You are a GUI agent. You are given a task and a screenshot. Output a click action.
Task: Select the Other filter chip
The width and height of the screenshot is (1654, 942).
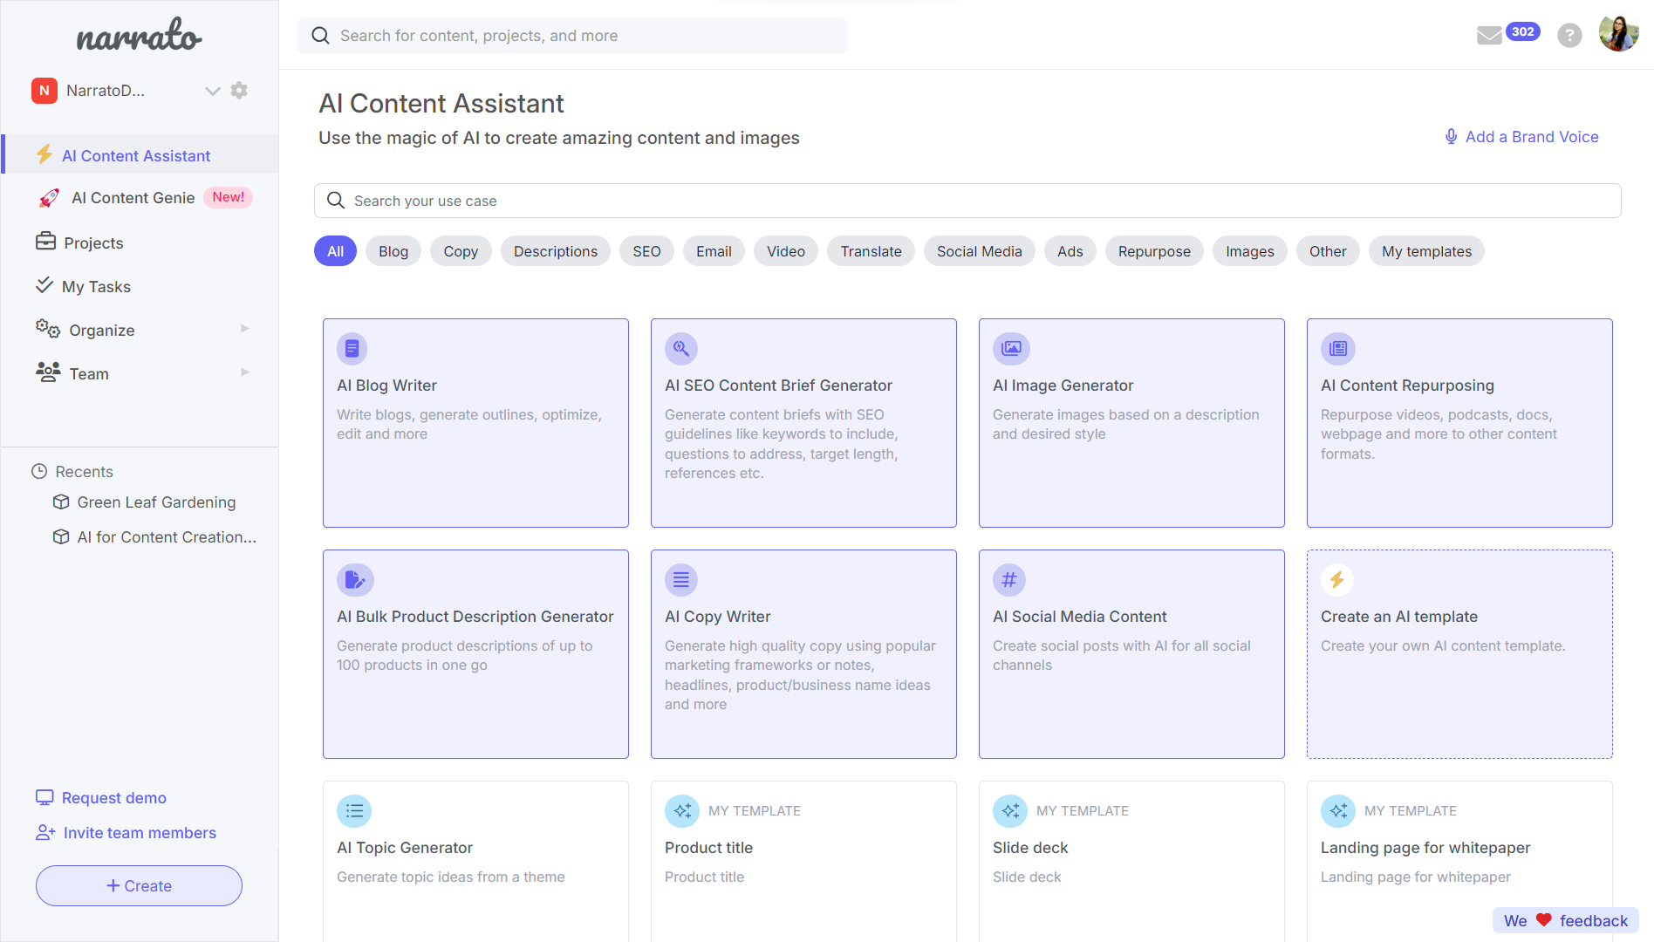point(1328,251)
